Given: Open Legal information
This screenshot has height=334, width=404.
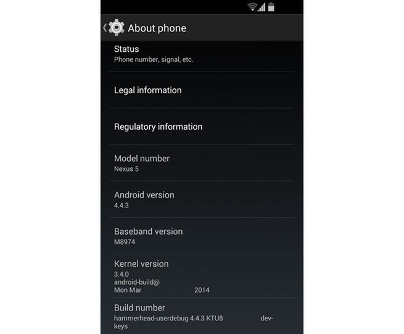Looking at the screenshot, I should tap(202, 90).
